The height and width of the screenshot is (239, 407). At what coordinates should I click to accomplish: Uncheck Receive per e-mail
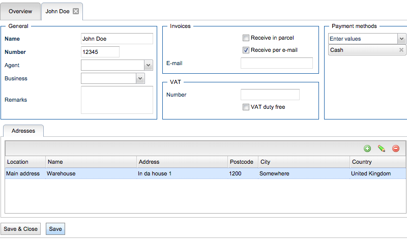(x=246, y=50)
